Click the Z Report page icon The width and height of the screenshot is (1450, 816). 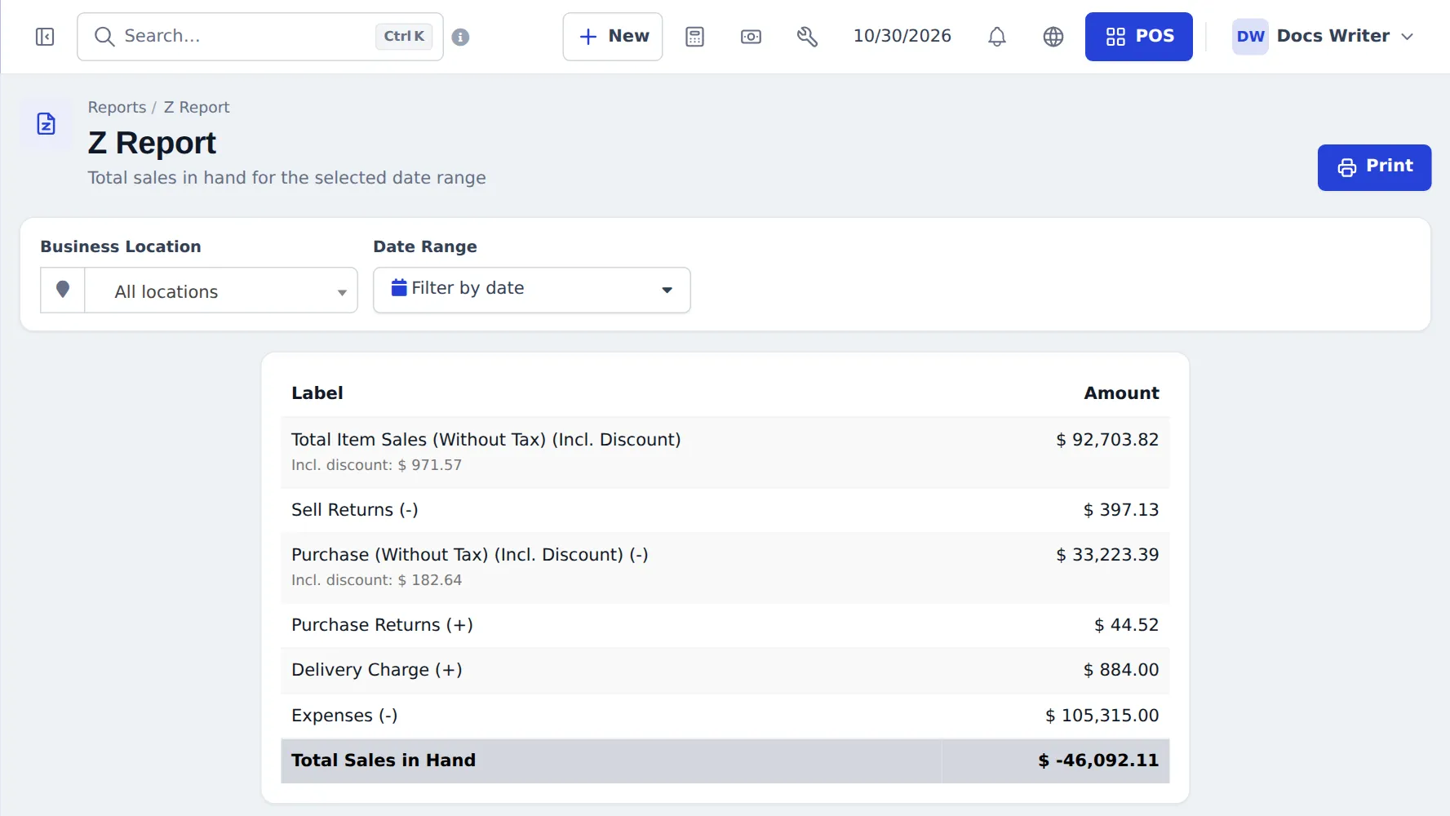(x=47, y=124)
